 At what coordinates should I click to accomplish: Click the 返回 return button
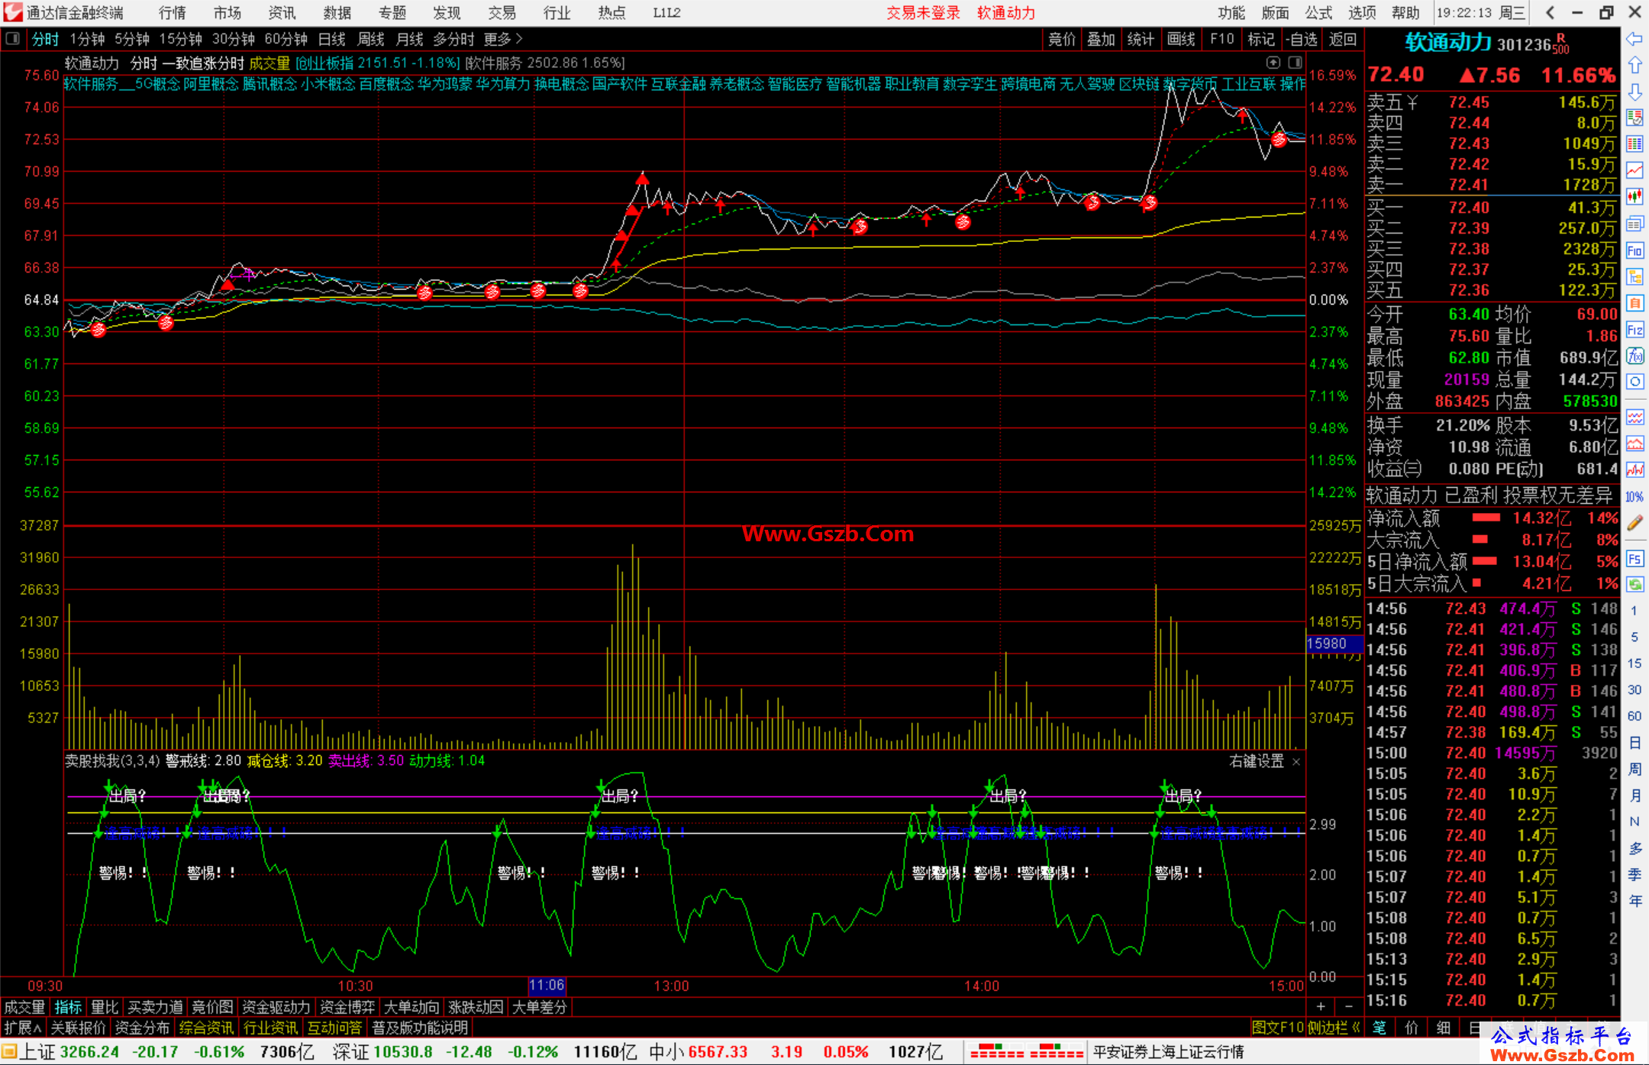[1342, 39]
